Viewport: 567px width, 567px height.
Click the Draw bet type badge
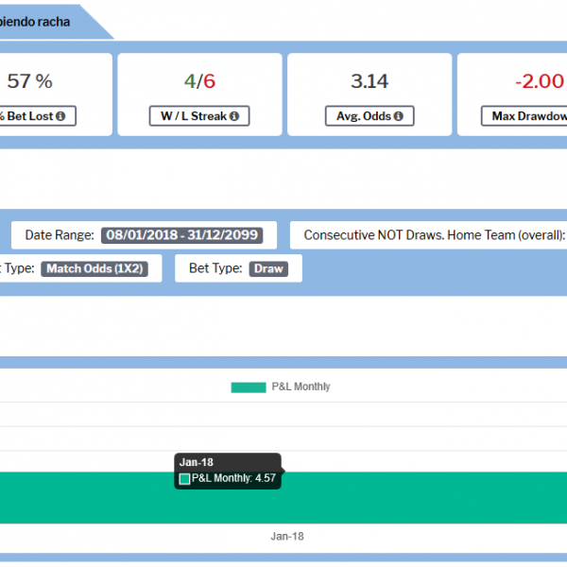click(268, 268)
